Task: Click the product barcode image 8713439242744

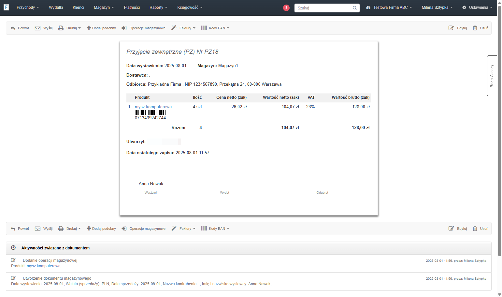Action: tap(151, 113)
